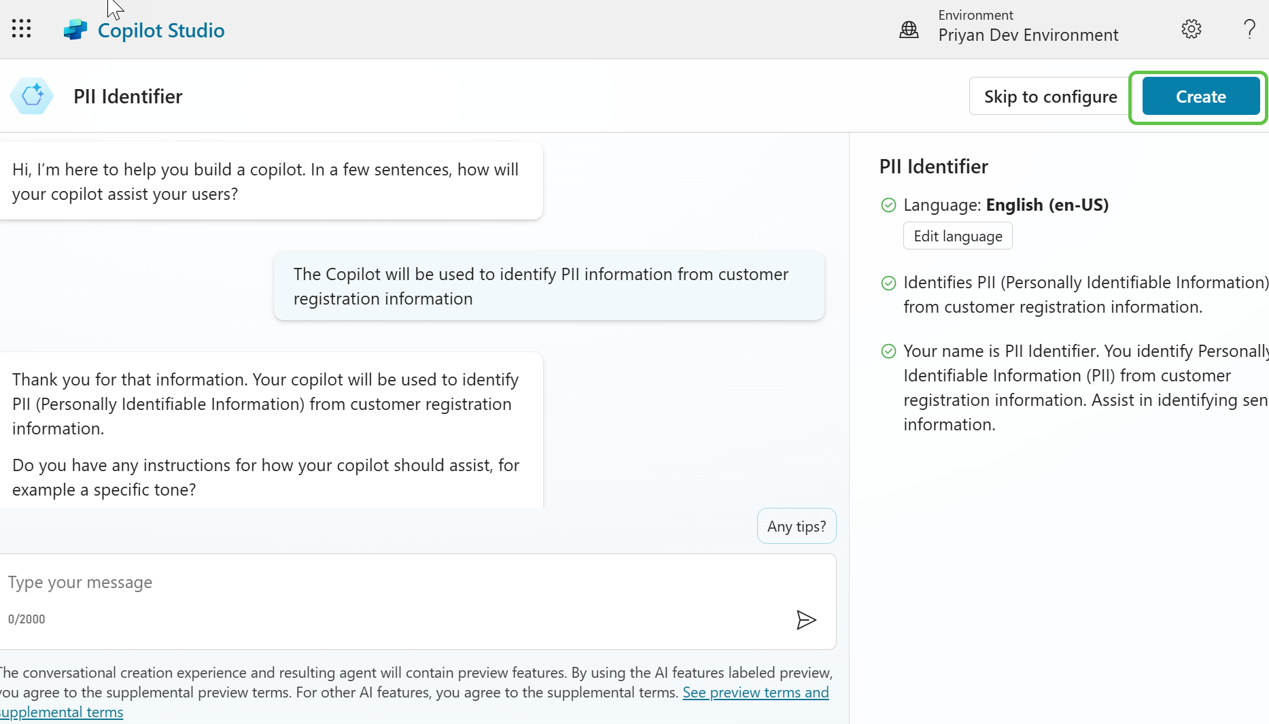Click the 0/2000 character counter

[x=27, y=619]
